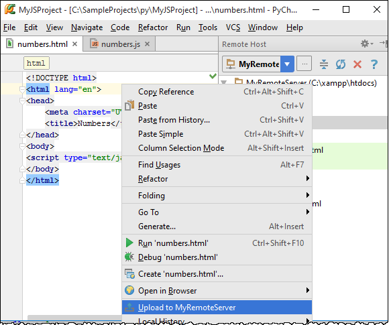
Task: Choose Paste from context menu
Action: point(217,106)
